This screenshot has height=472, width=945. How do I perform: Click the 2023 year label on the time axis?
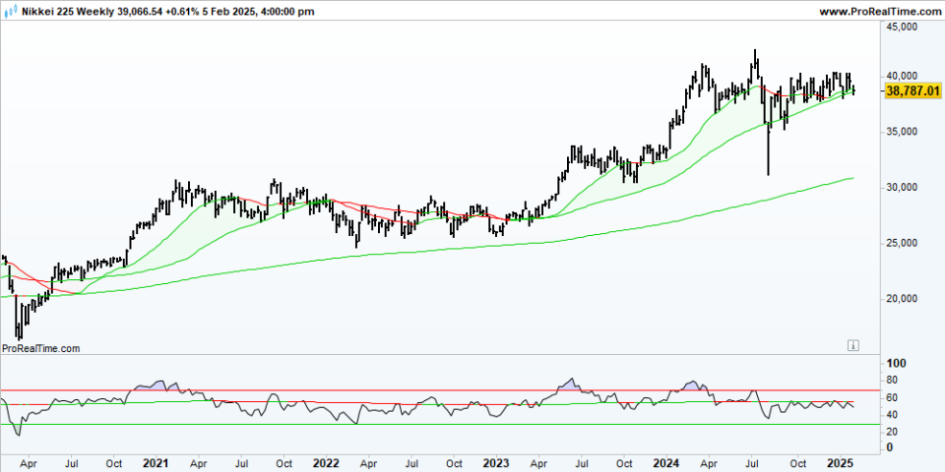point(498,463)
